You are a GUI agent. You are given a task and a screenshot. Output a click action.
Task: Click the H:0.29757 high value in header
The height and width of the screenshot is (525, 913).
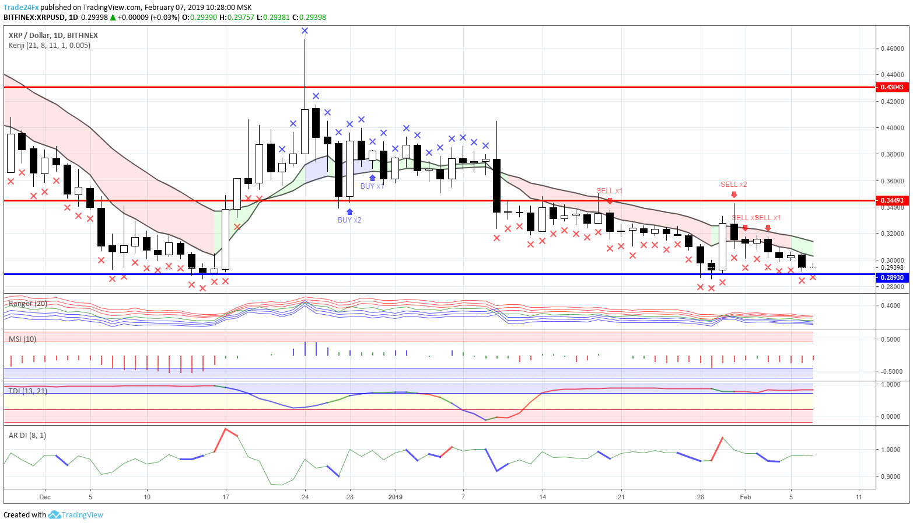pyautogui.click(x=237, y=18)
